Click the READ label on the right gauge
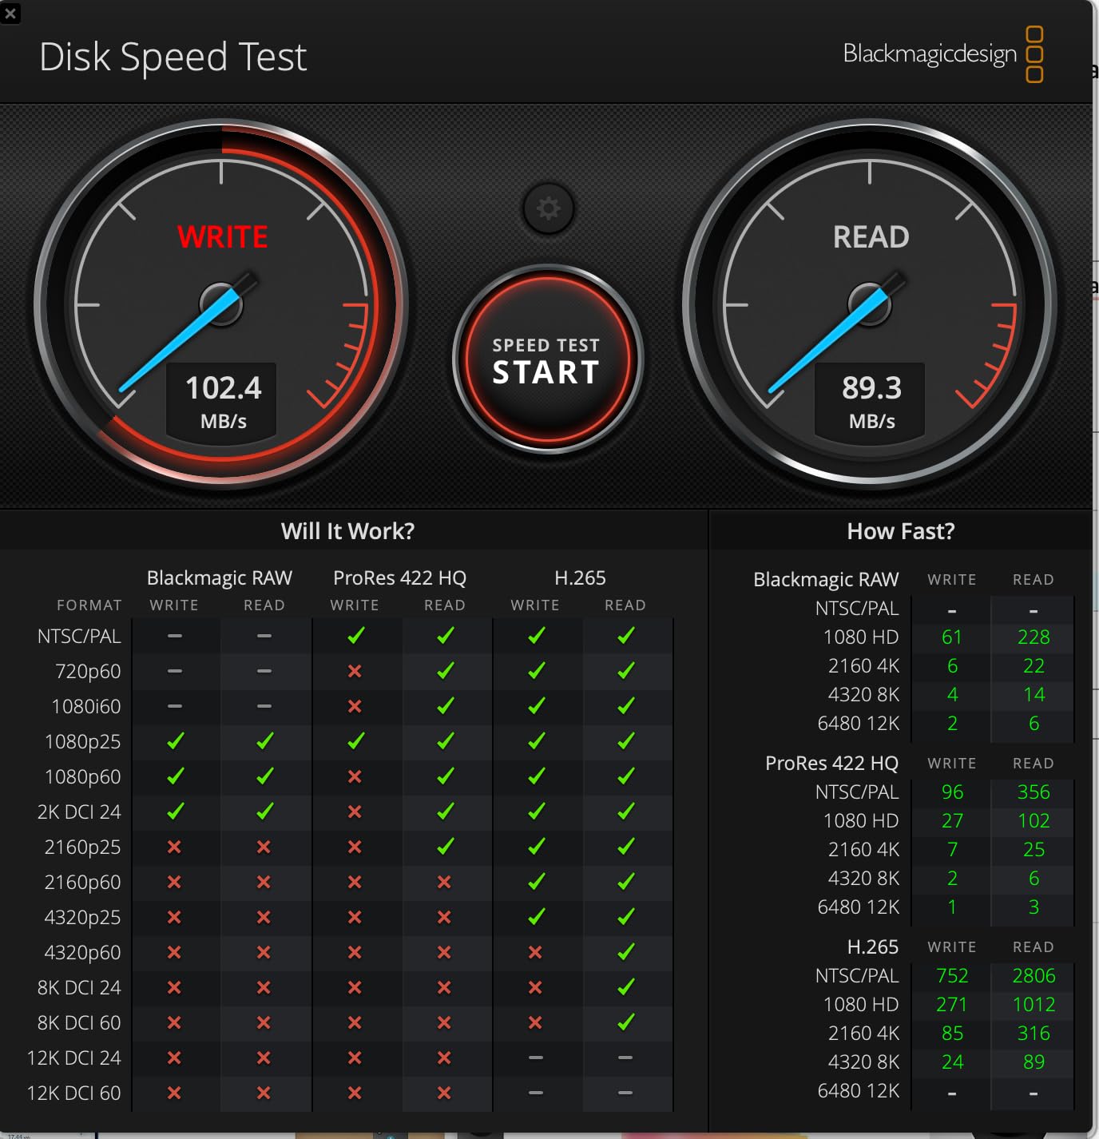The image size is (1099, 1139). [x=871, y=237]
